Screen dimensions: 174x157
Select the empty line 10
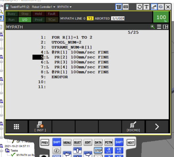pos(42,82)
